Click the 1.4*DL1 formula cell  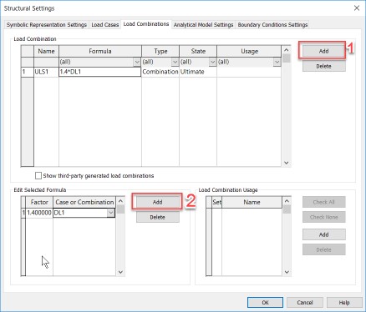tap(99, 72)
